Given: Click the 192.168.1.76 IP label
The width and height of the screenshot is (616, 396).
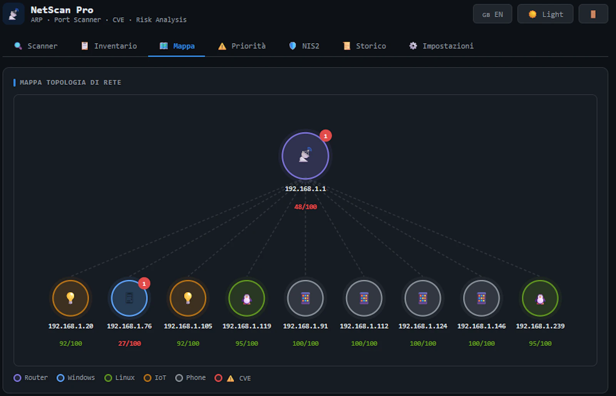Looking at the screenshot, I should pos(129,326).
